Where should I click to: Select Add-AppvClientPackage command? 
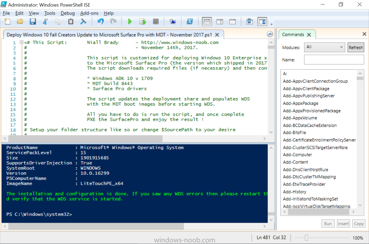tap(306, 89)
